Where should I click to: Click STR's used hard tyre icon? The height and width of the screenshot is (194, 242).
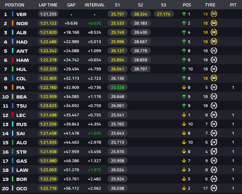tap(214, 151)
